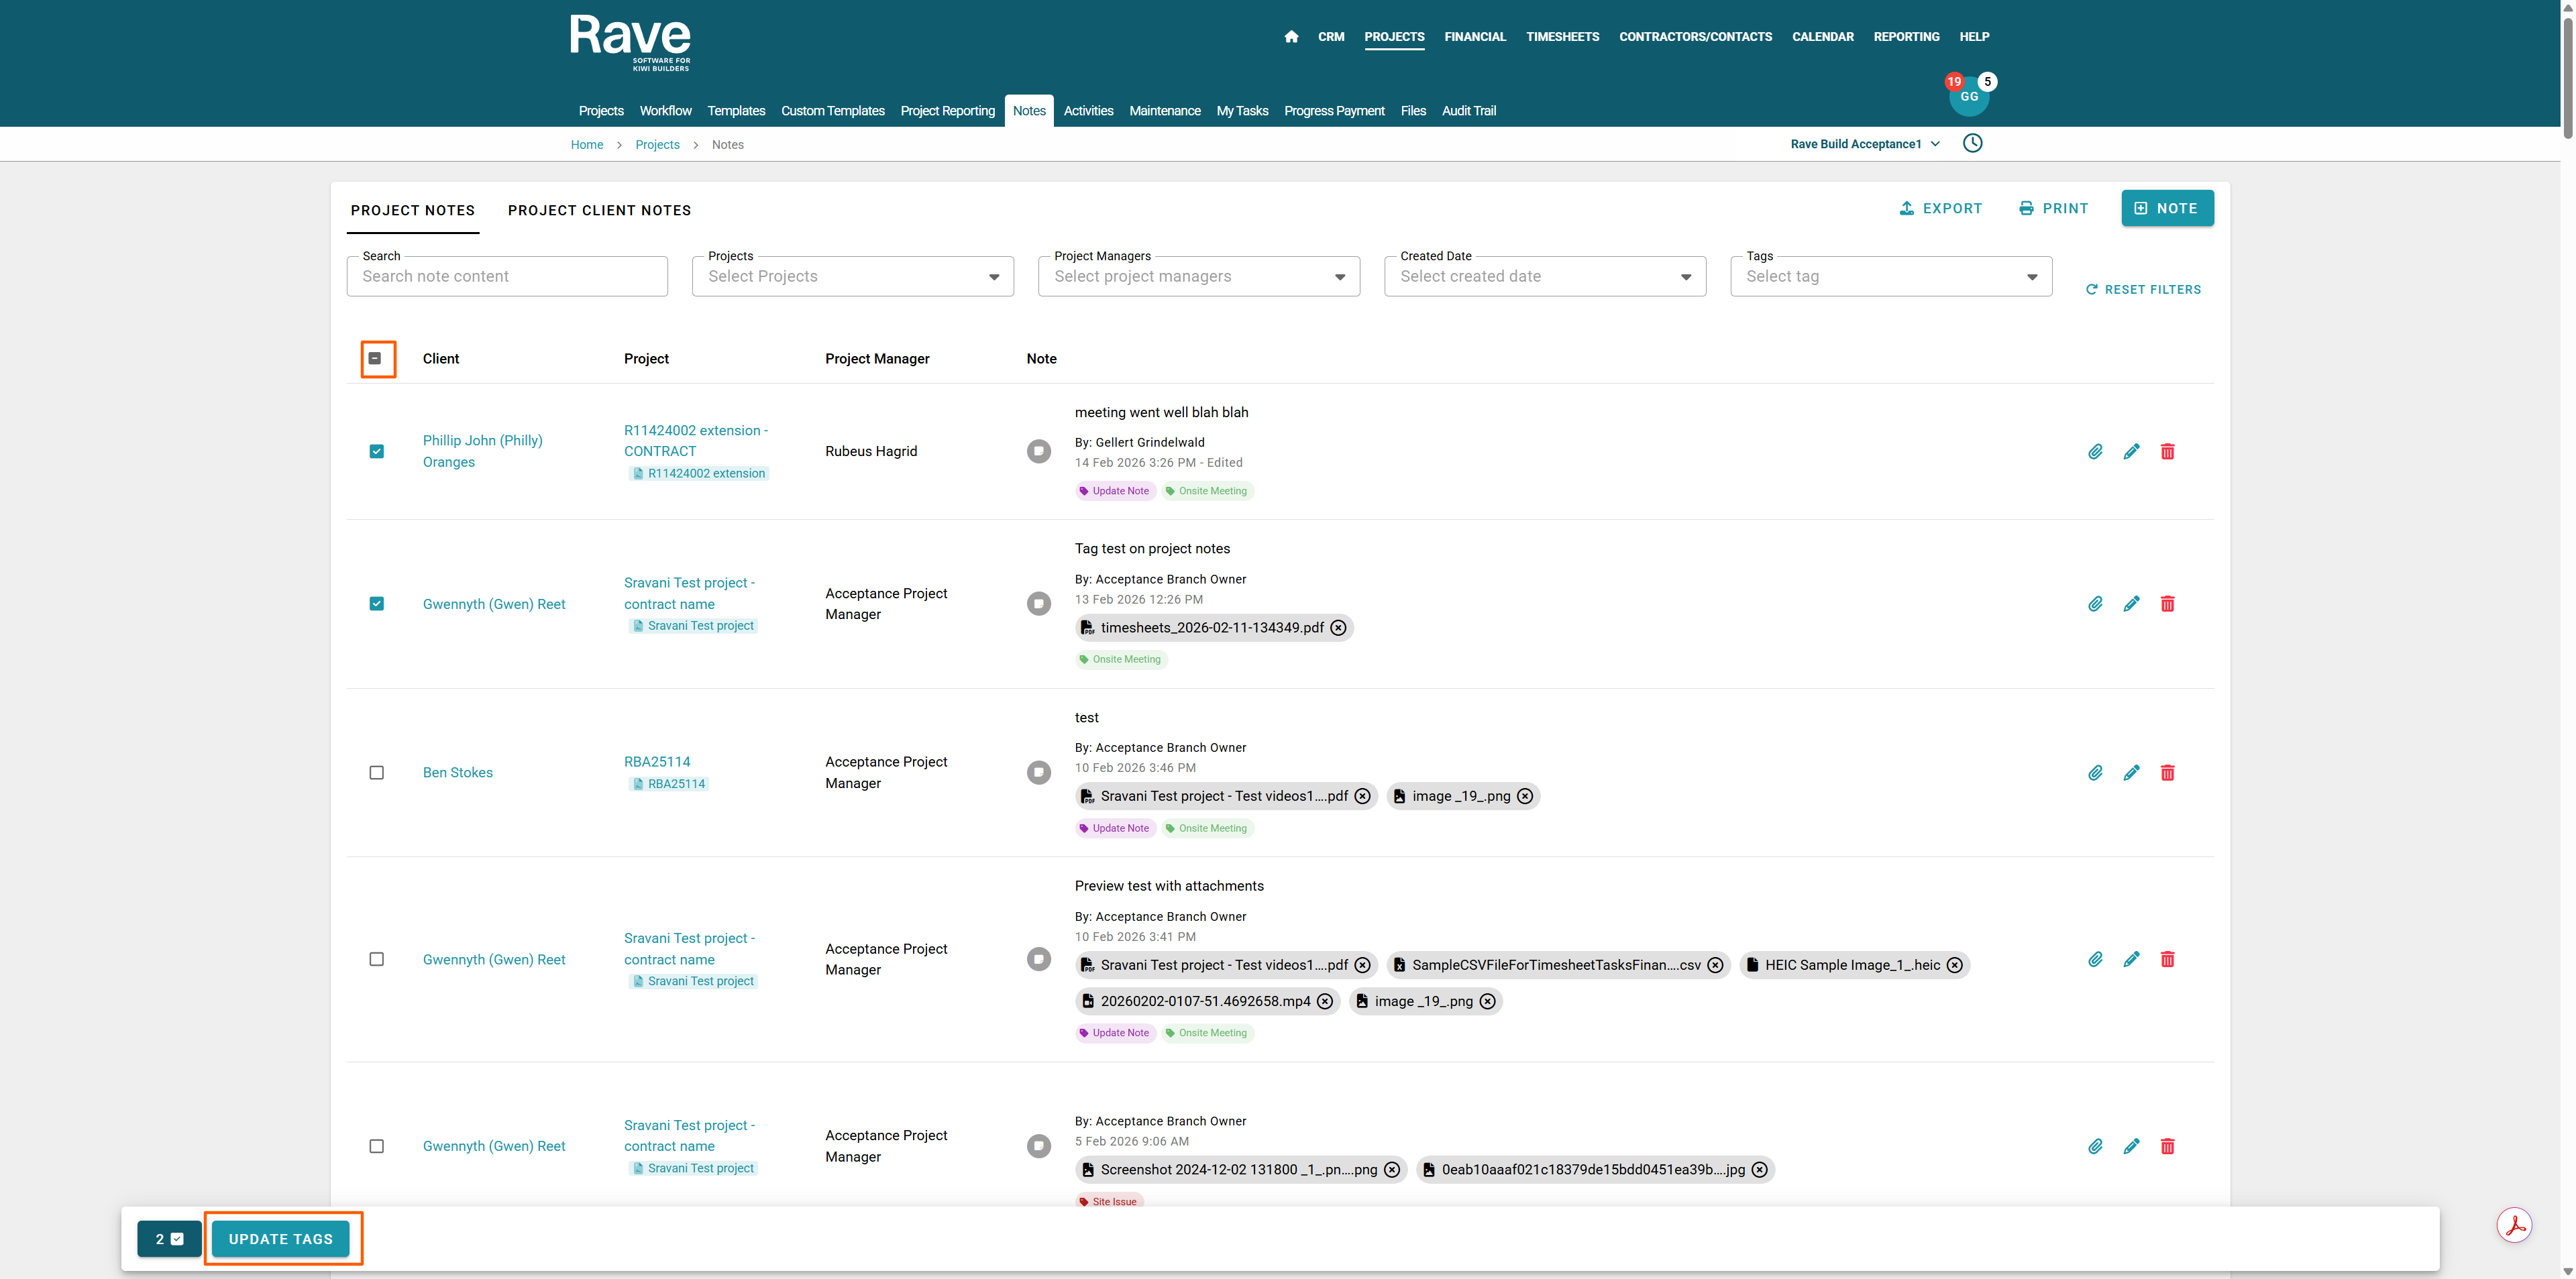Click the Search note content field
Screen dimensions: 2576x1279
507,276
